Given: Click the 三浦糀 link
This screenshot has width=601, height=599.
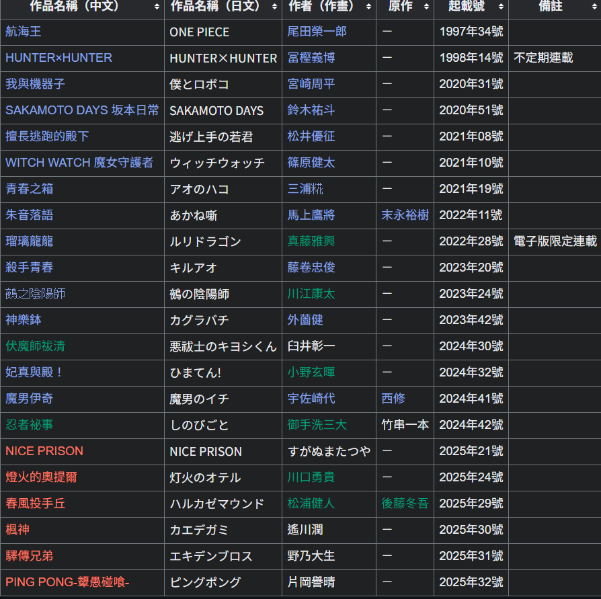Looking at the screenshot, I should 305,189.
